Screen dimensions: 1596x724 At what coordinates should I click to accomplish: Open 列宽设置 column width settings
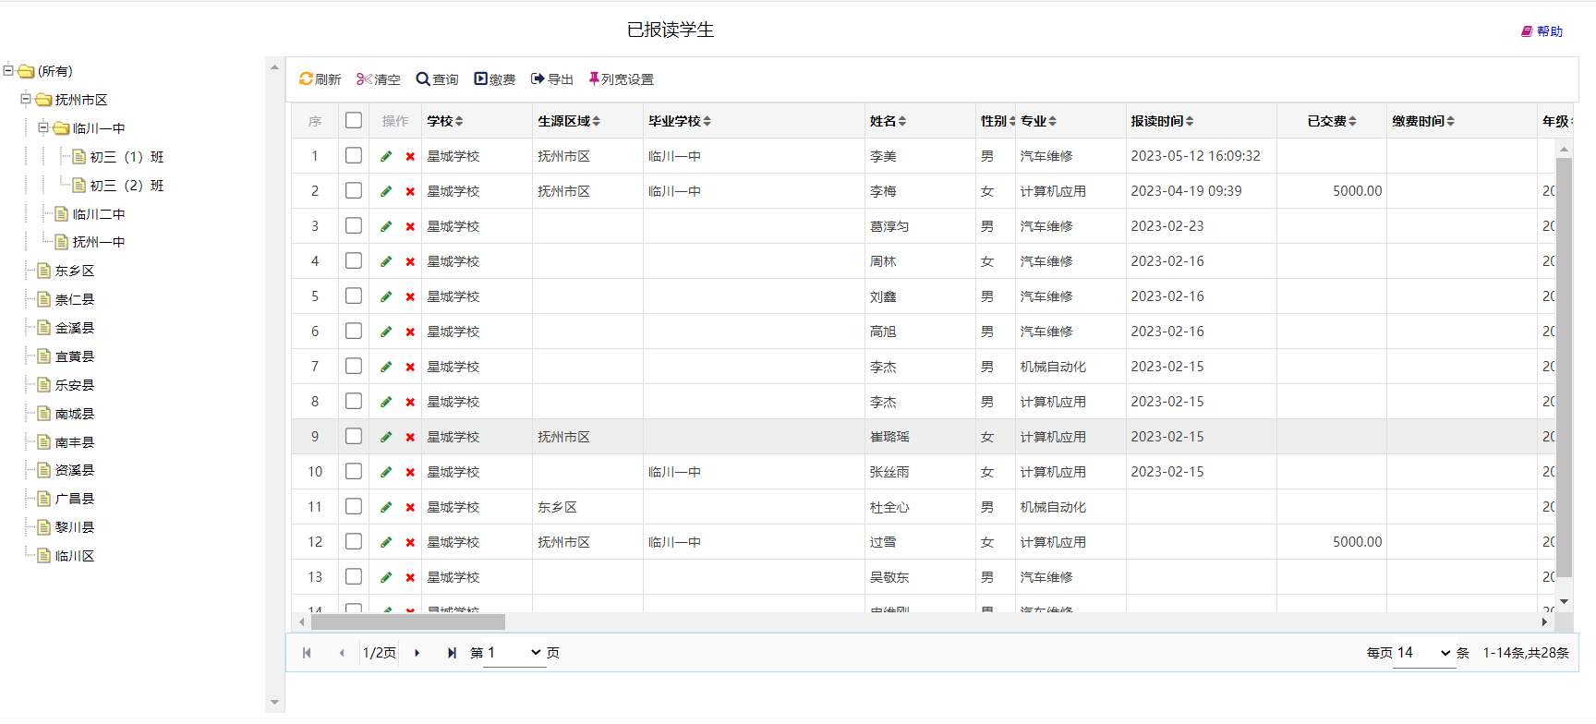pyautogui.click(x=621, y=79)
